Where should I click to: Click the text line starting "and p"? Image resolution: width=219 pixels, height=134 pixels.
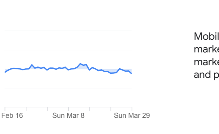point(206,75)
